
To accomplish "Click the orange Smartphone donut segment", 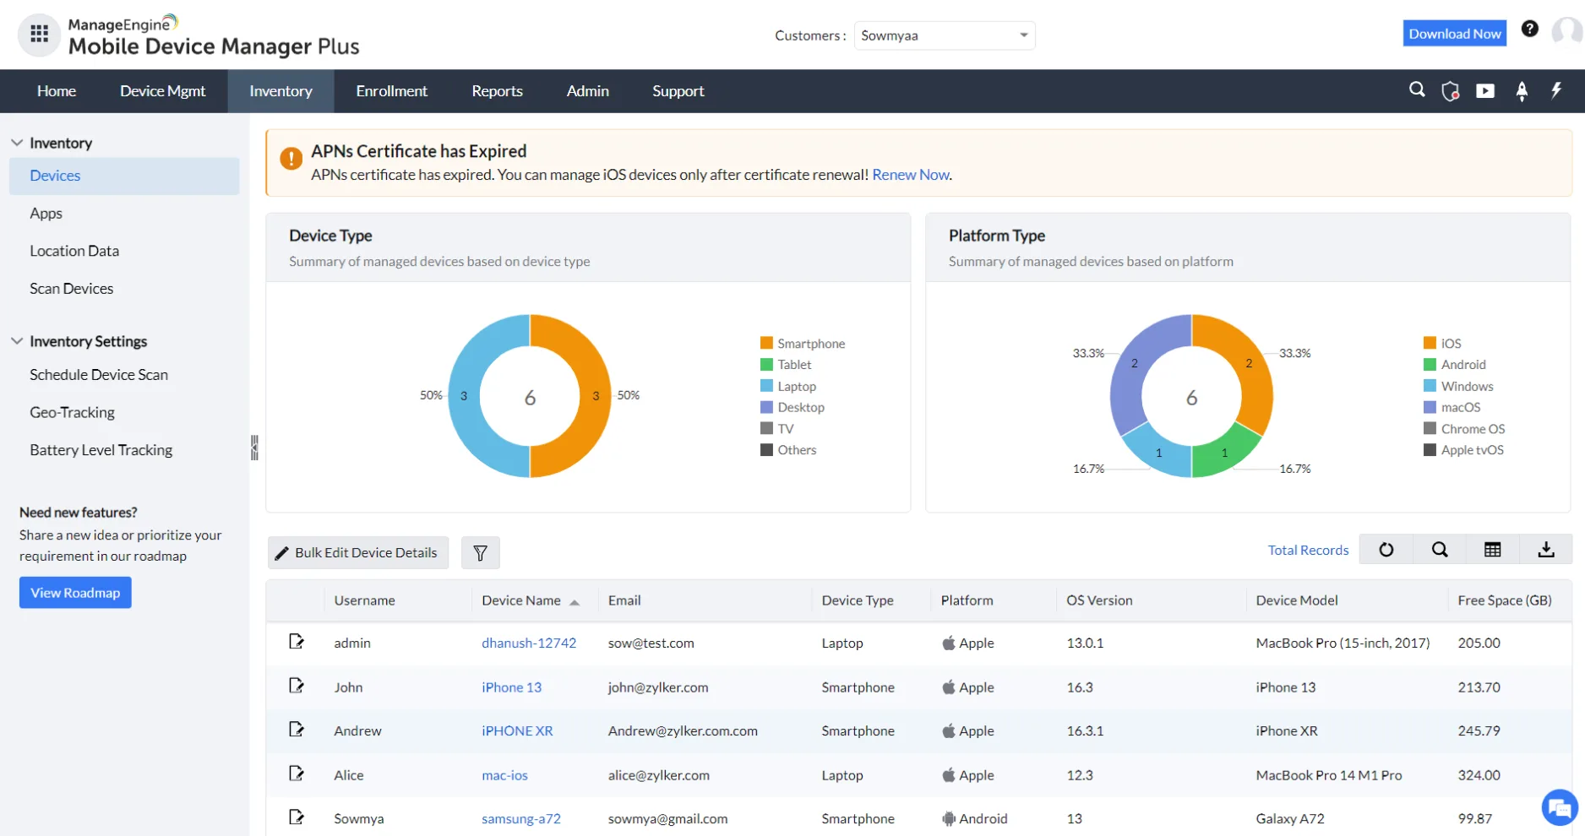I will tap(596, 396).
